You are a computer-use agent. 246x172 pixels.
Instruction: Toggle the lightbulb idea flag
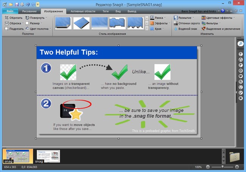point(240,87)
